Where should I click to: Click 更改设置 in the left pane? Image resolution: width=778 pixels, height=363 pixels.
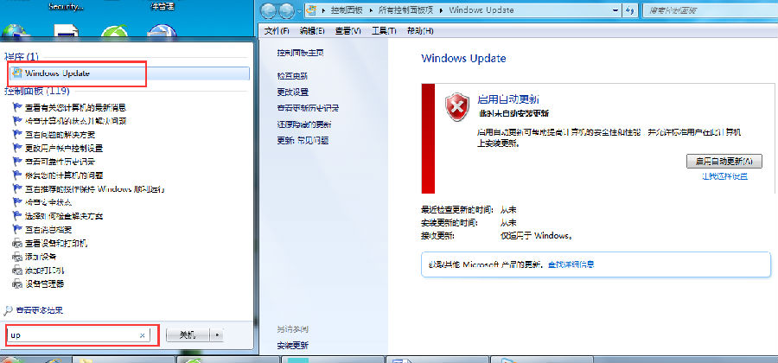(x=292, y=92)
